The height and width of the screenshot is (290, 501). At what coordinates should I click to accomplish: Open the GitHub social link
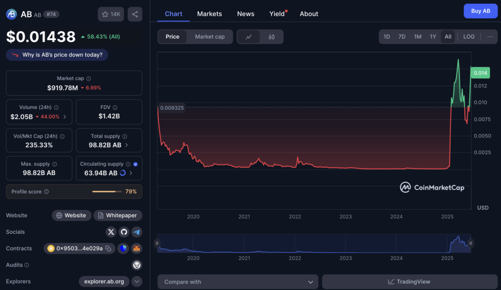click(x=124, y=232)
